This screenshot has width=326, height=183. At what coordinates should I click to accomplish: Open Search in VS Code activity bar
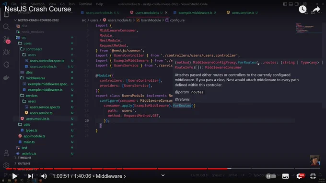[6, 27]
